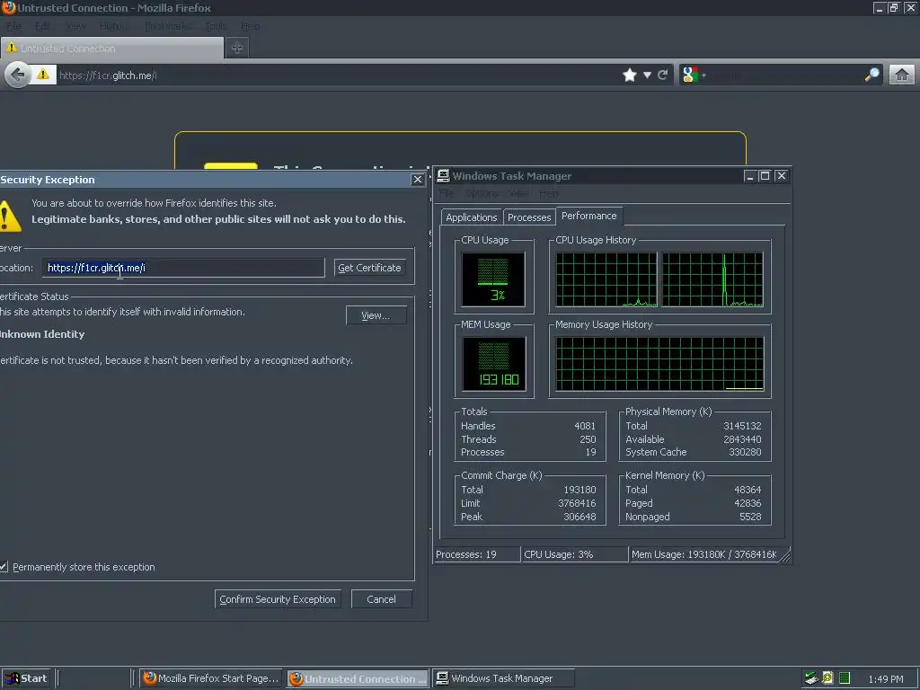The height and width of the screenshot is (690, 920).
Task: Open Firefox Bookmarks menu
Action: pos(168,26)
